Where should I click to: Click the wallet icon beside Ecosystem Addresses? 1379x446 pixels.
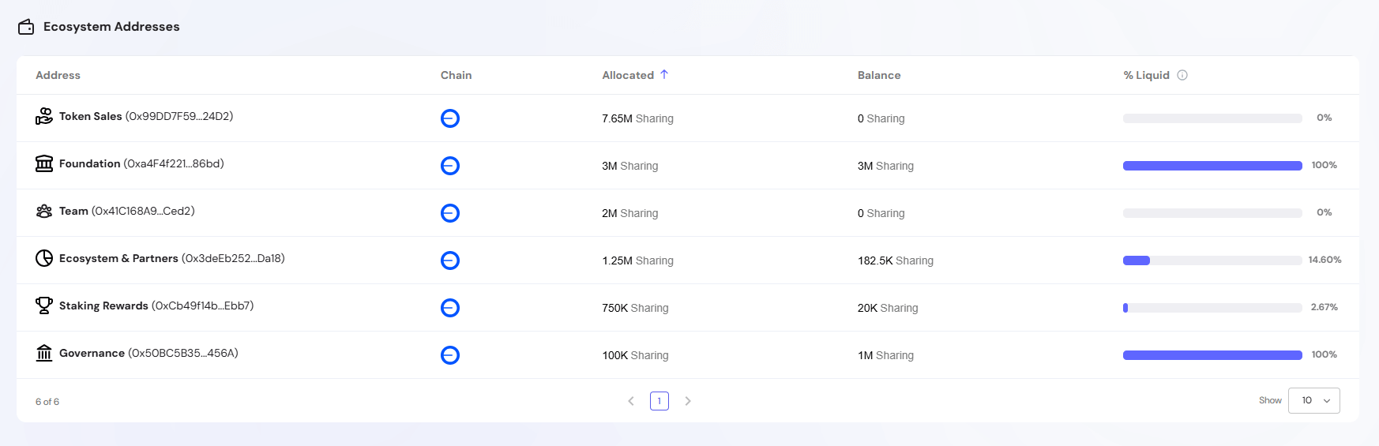[x=26, y=27]
